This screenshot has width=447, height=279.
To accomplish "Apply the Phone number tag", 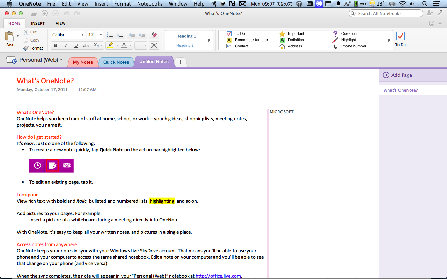I will tap(349, 46).
